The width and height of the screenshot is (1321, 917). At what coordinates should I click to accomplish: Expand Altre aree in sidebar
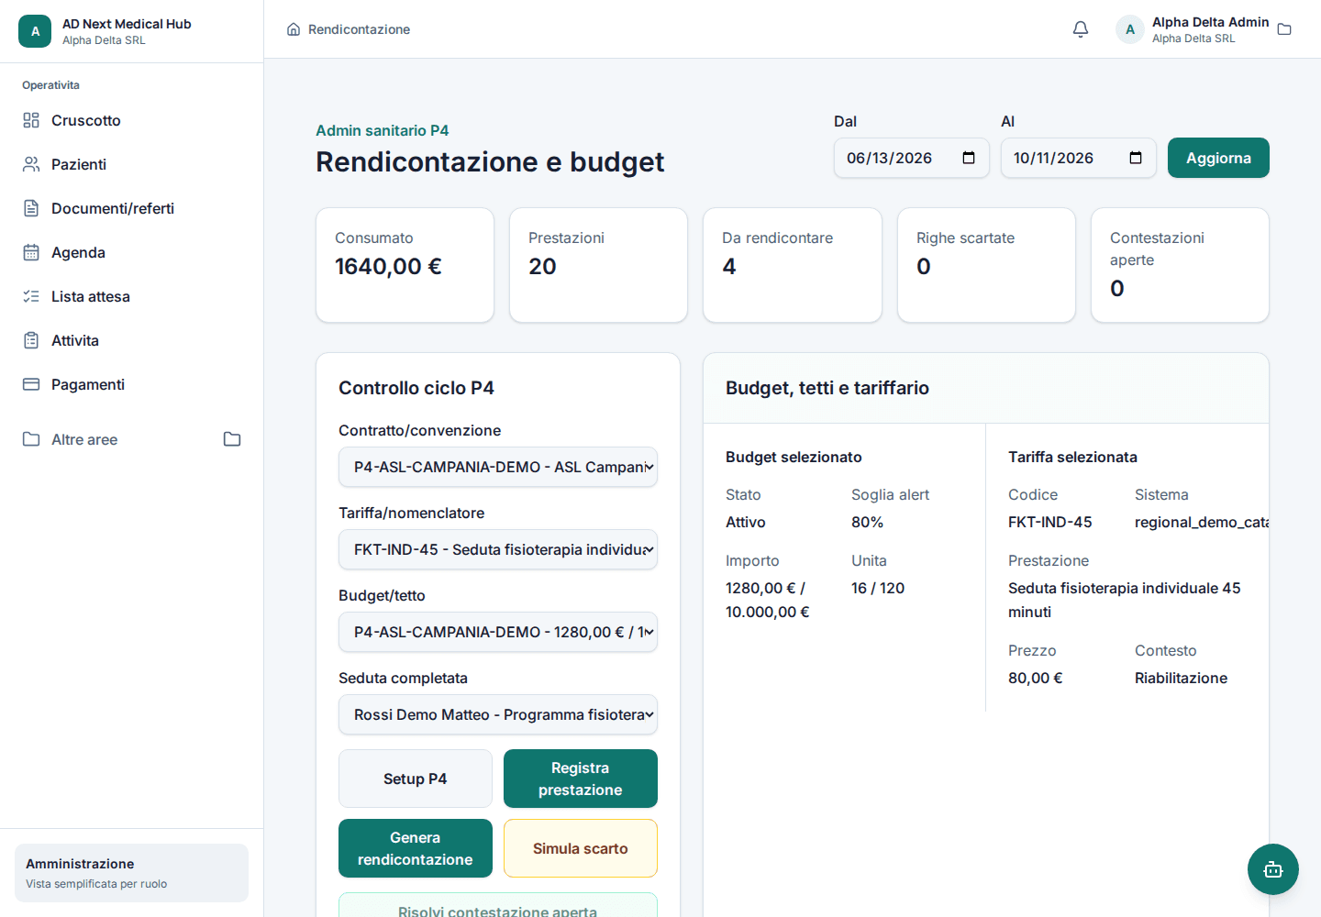tap(131, 439)
